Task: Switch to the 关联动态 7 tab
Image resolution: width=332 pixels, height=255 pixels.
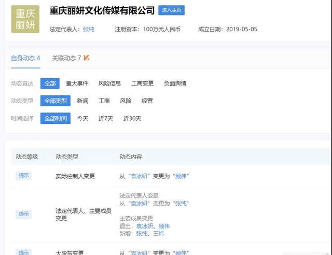Action: pos(66,58)
